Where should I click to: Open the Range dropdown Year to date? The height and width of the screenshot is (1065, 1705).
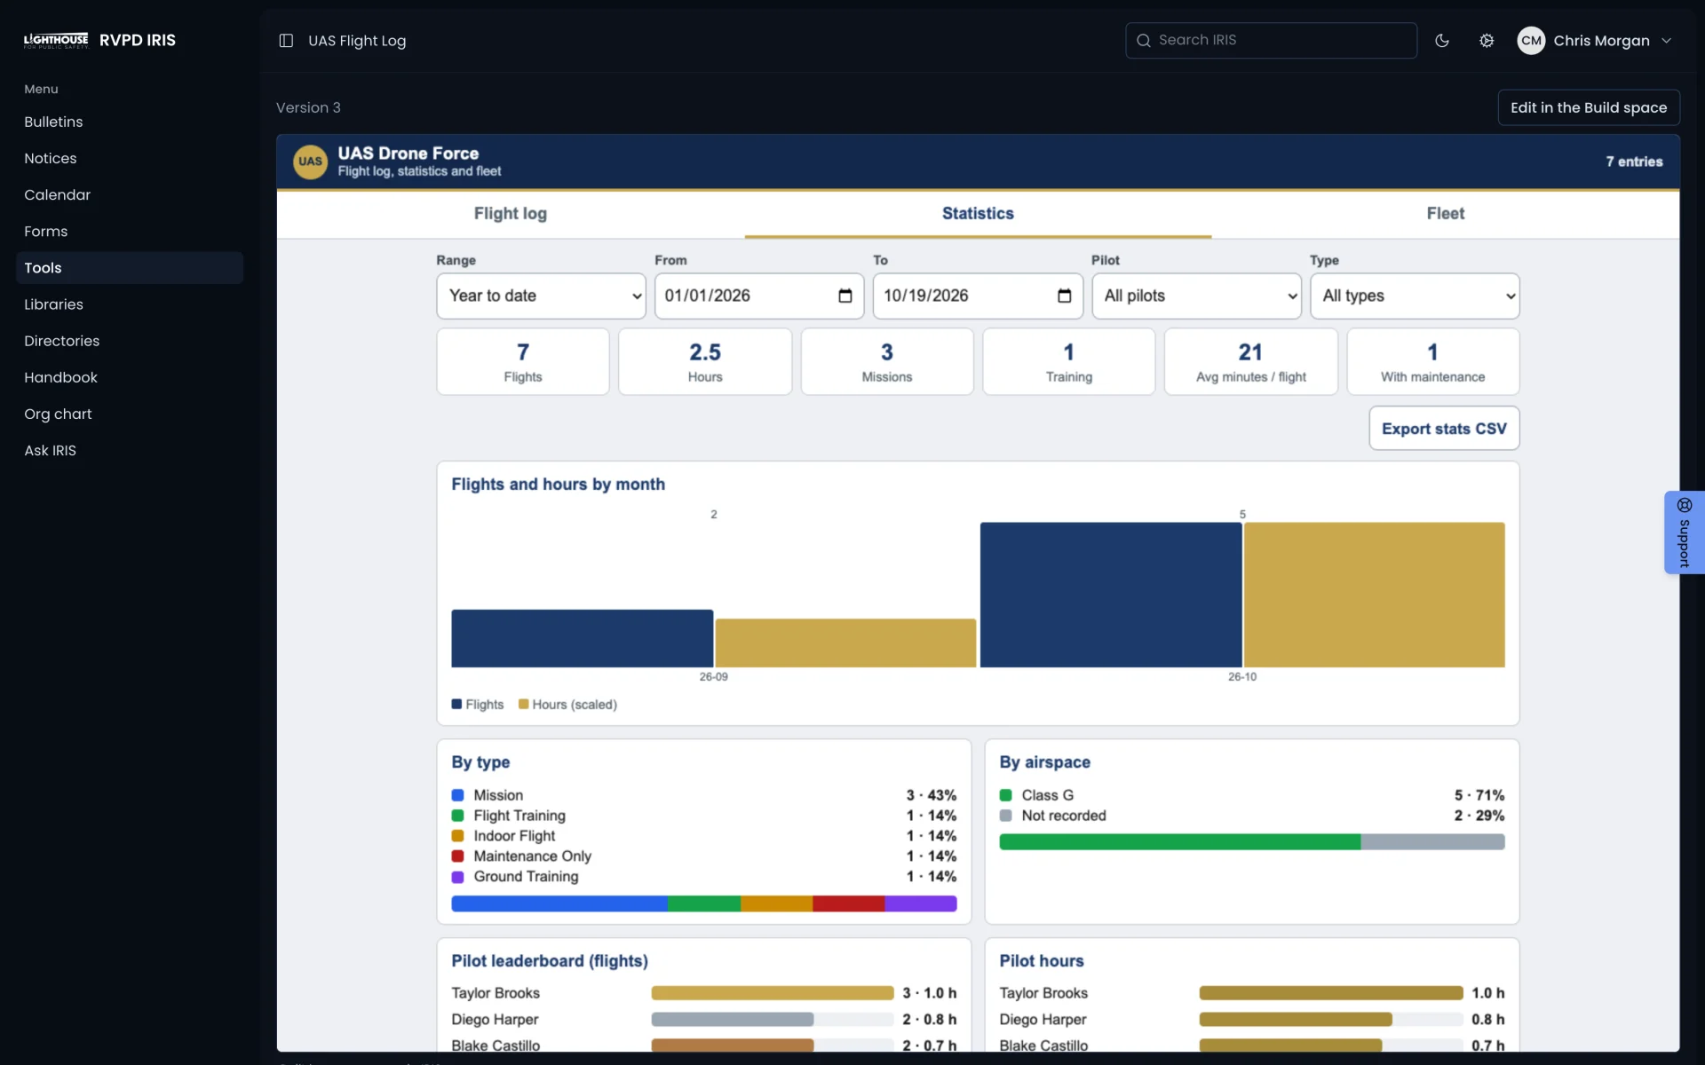[x=541, y=296]
